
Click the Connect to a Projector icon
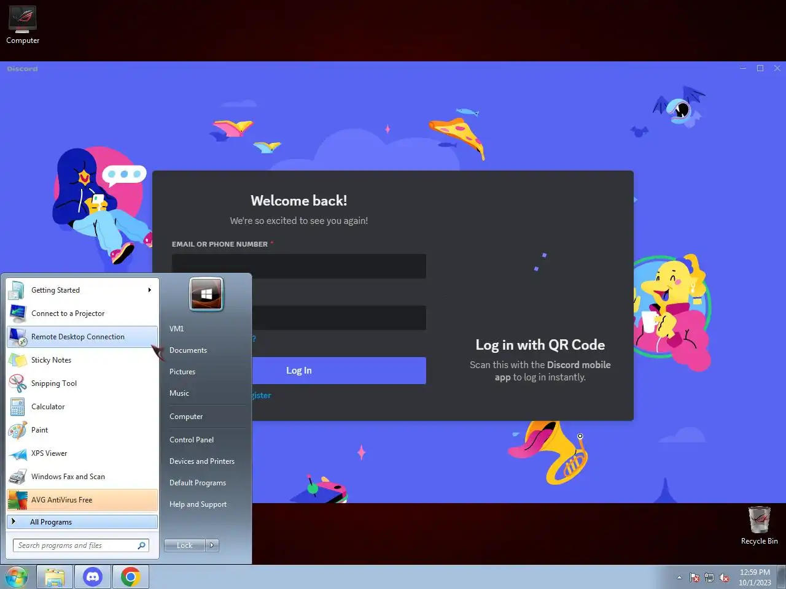click(x=17, y=314)
